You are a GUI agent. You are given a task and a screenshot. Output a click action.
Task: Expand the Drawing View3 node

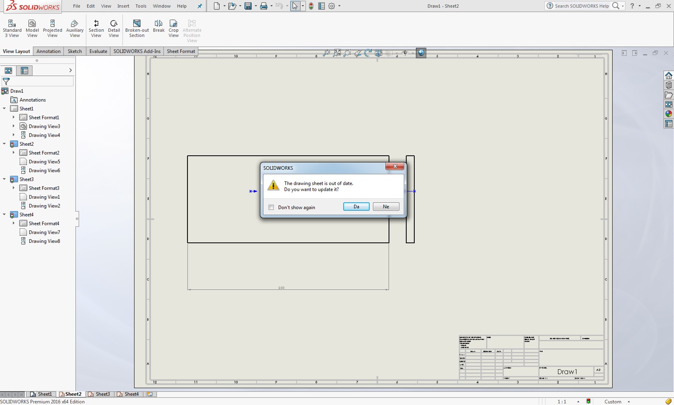click(13, 126)
